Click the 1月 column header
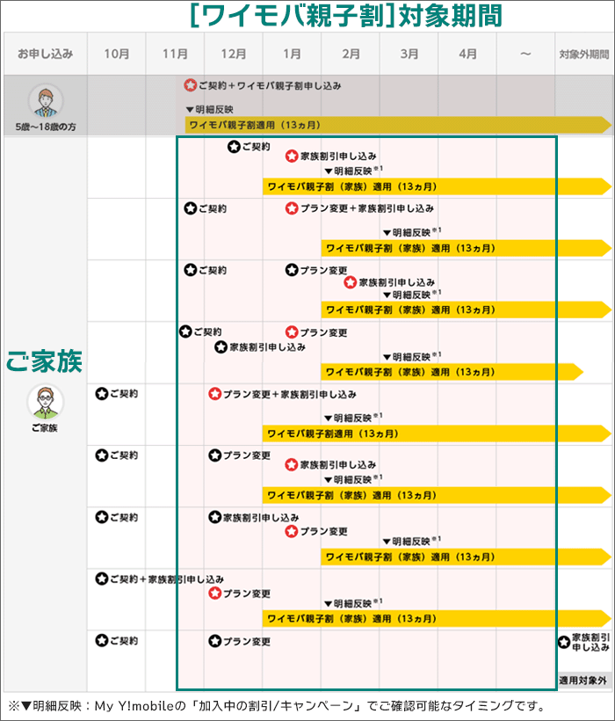 [x=292, y=54]
